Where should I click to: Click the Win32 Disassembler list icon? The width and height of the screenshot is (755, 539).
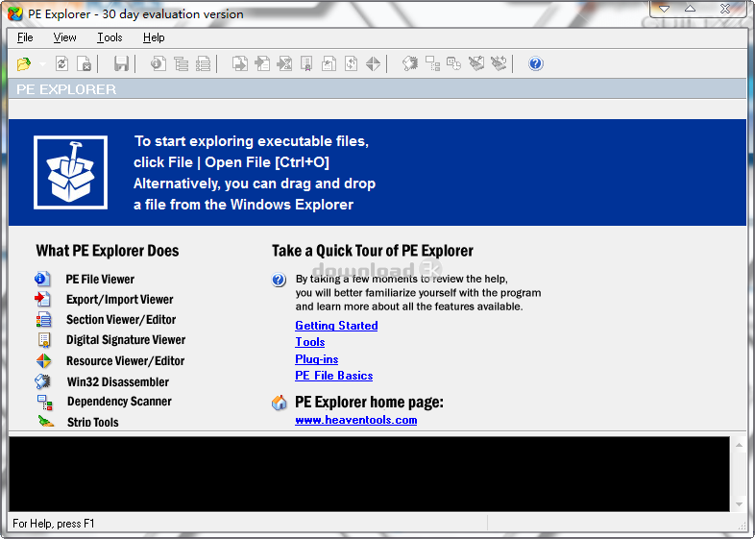coord(43,381)
